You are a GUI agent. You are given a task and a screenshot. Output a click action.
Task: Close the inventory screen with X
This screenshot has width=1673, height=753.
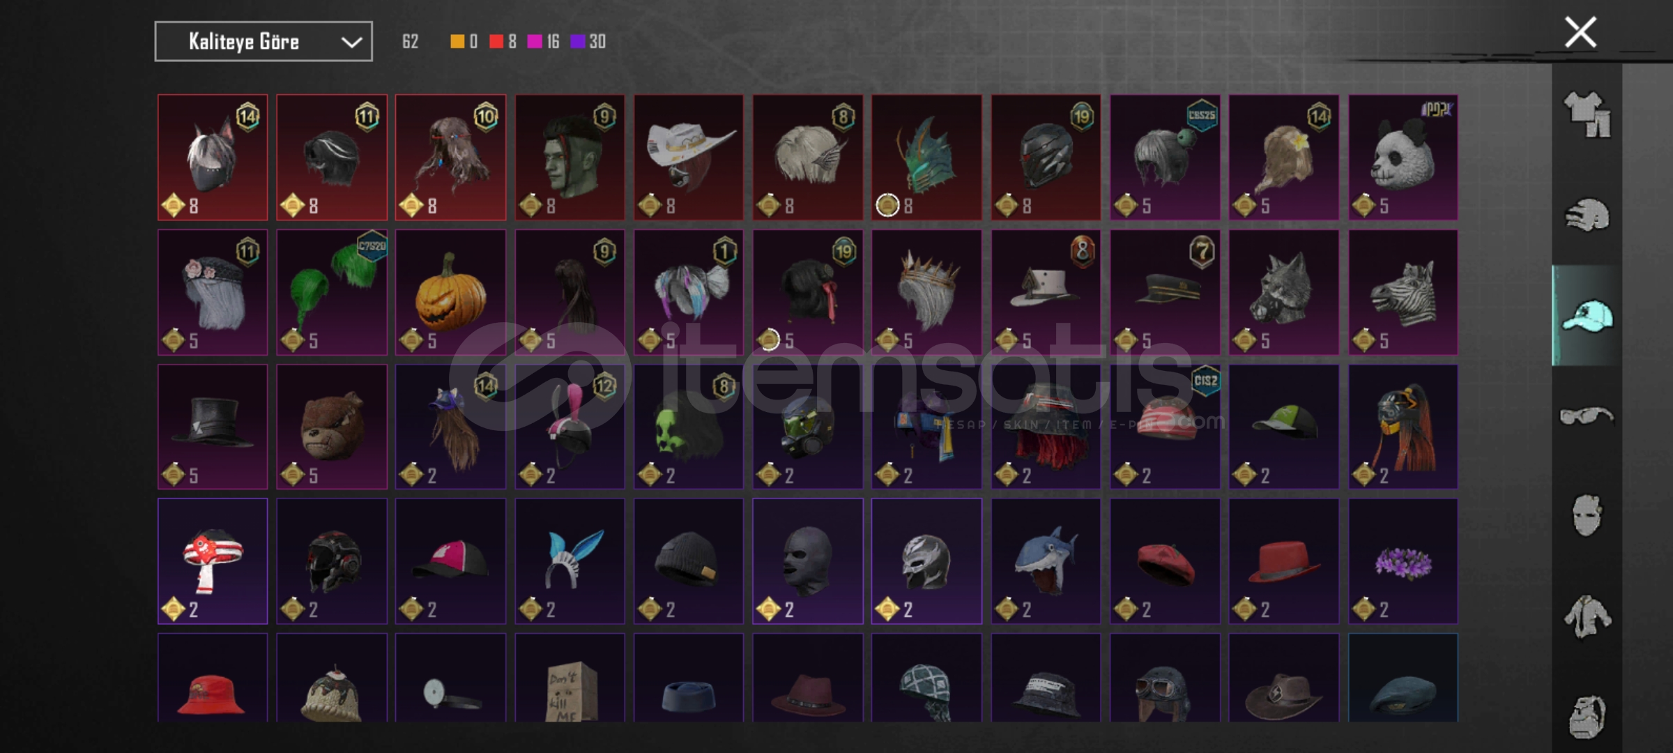[1580, 33]
